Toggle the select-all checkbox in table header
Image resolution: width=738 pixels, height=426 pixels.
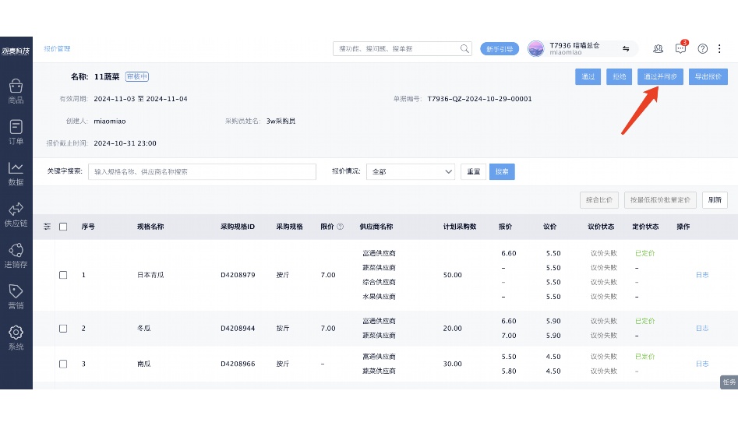point(63,227)
